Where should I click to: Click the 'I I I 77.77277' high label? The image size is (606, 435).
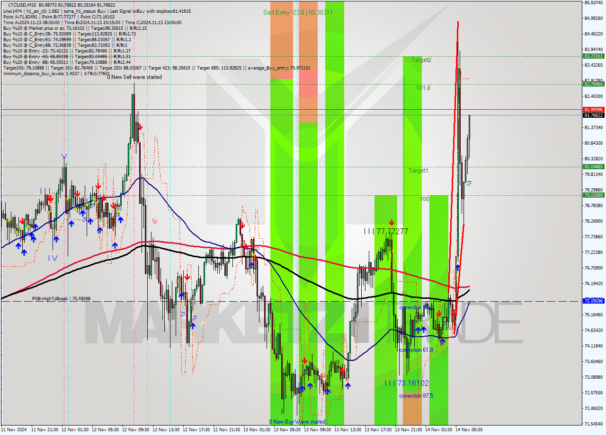point(386,231)
